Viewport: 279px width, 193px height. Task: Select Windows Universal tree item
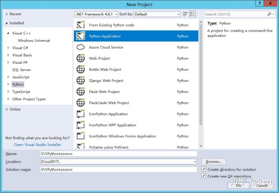[x=34, y=40]
